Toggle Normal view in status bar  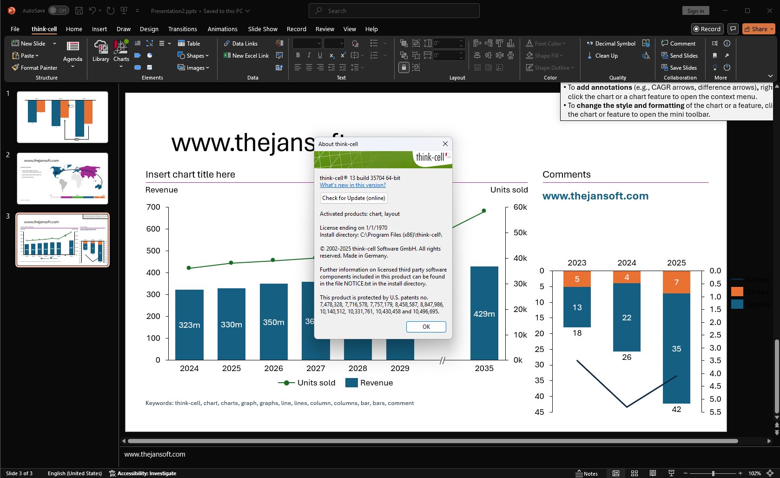(616, 473)
